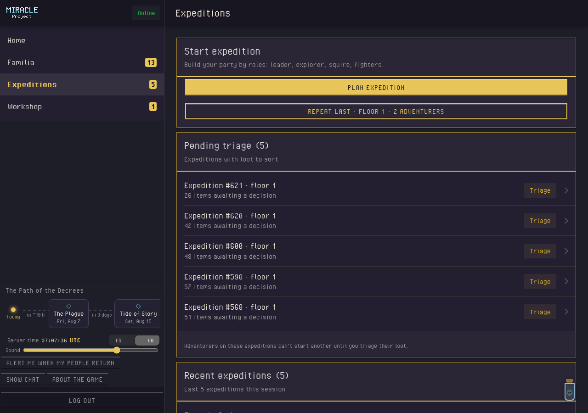Select The Plague decree diamond icon
Image resolution: width=588 pixels, height=413 pixels.
point(68,306)
